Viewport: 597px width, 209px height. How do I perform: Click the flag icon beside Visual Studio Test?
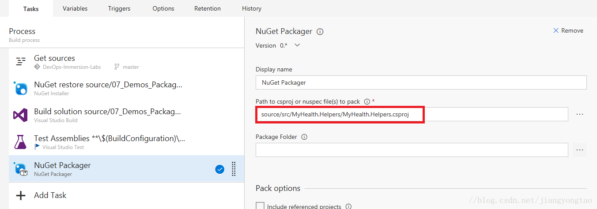[37, 147]
